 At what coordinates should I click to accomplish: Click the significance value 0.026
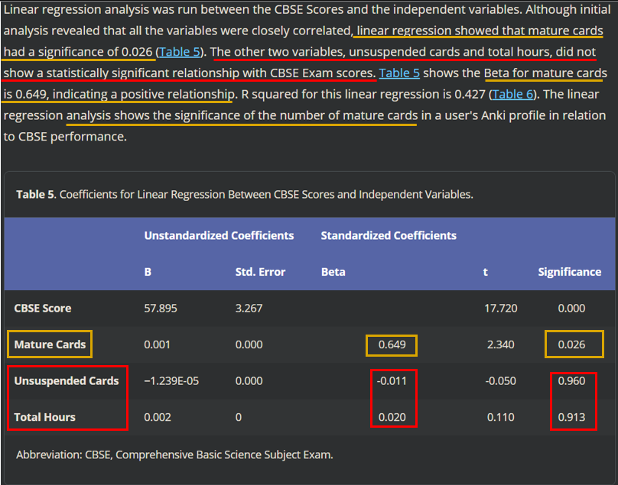[571, 344]
